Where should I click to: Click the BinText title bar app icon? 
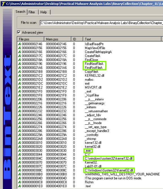click(3, 4)
